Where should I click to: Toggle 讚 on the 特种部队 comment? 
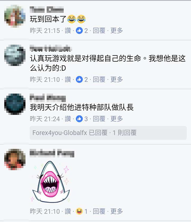pos(68,119)
